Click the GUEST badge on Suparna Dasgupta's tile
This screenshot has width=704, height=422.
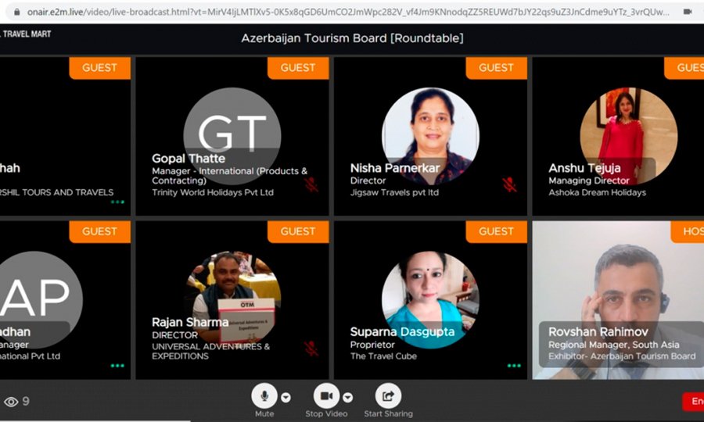point(496,231)
